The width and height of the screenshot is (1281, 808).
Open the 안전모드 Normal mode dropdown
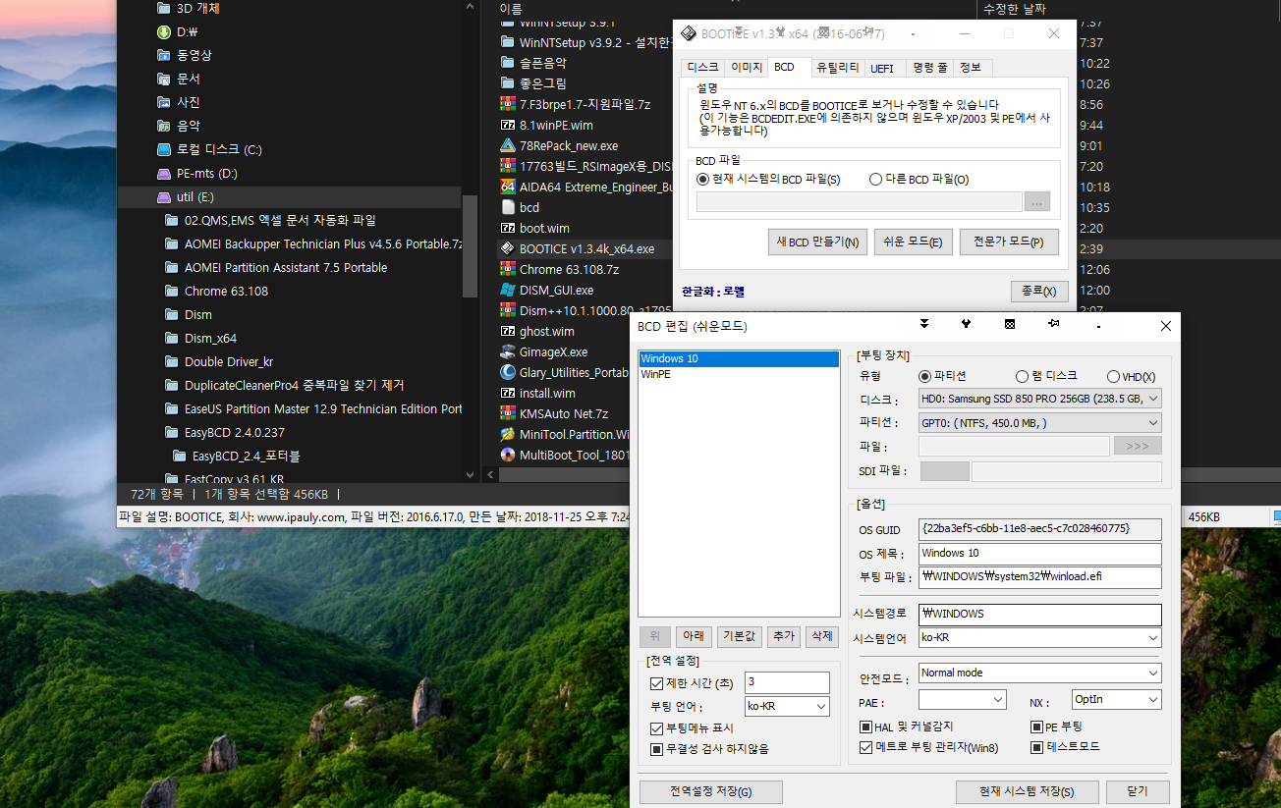pos(1039,673)
